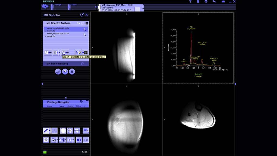Select the link series tool
Screen dimensions: 277x156
pos(46,131)
